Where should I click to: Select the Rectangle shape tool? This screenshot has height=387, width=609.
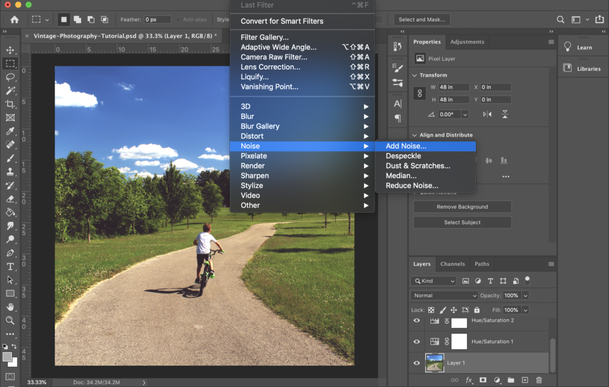click(x=11, y=294)
